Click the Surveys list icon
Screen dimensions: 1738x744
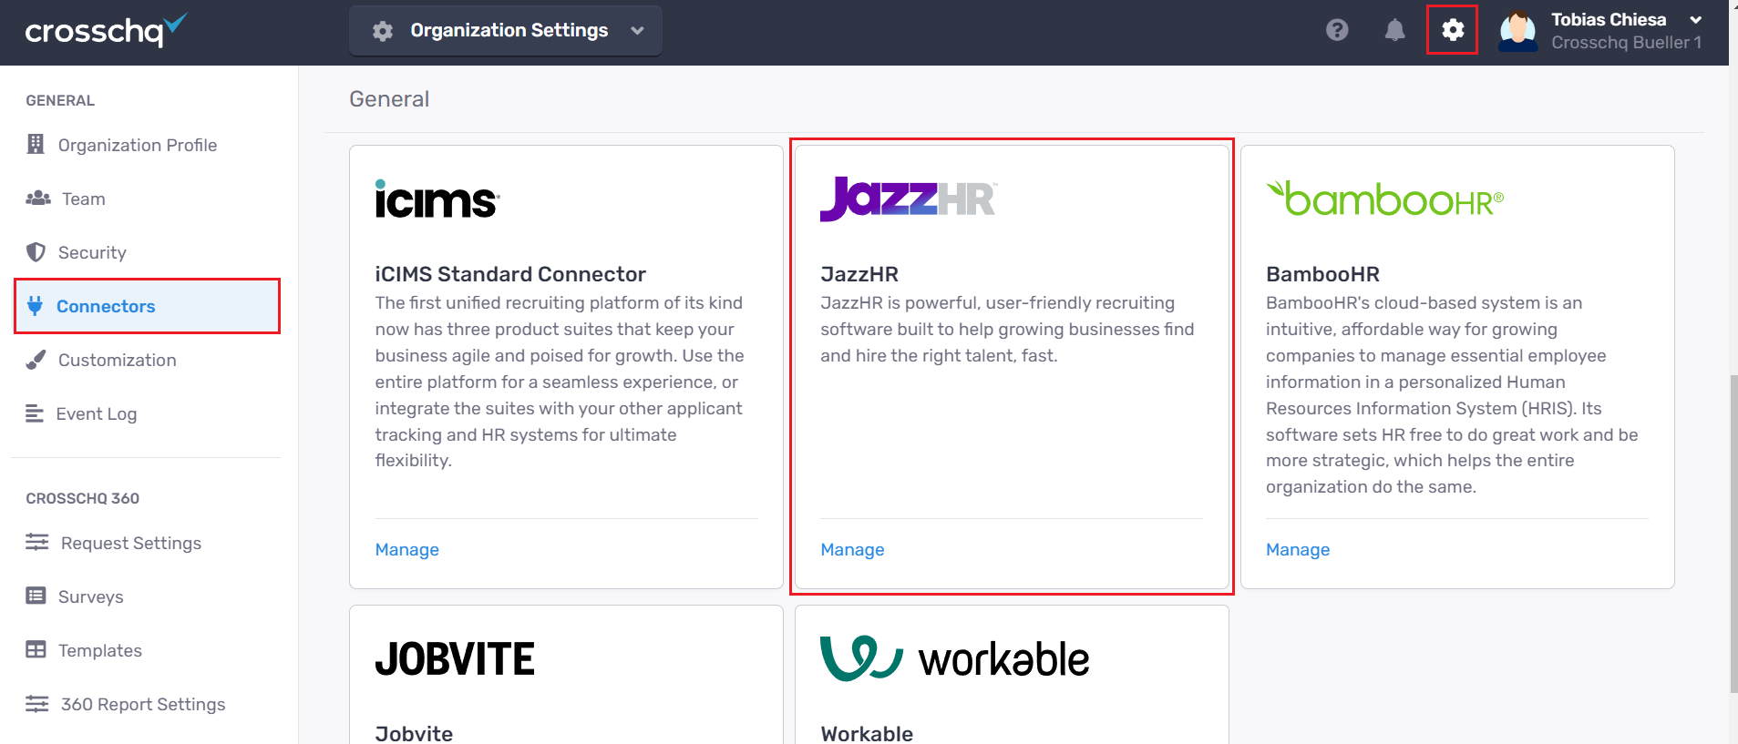click(x=36, y=596)
